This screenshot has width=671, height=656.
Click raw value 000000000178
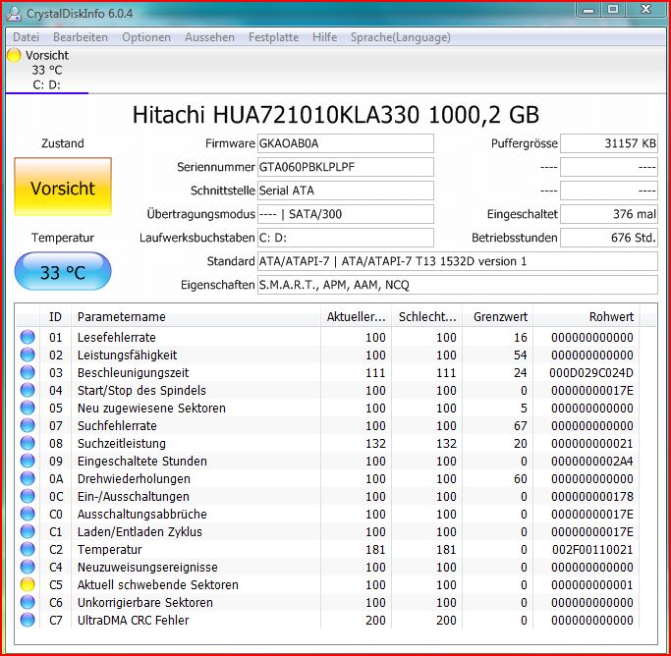tap(592, 497)
